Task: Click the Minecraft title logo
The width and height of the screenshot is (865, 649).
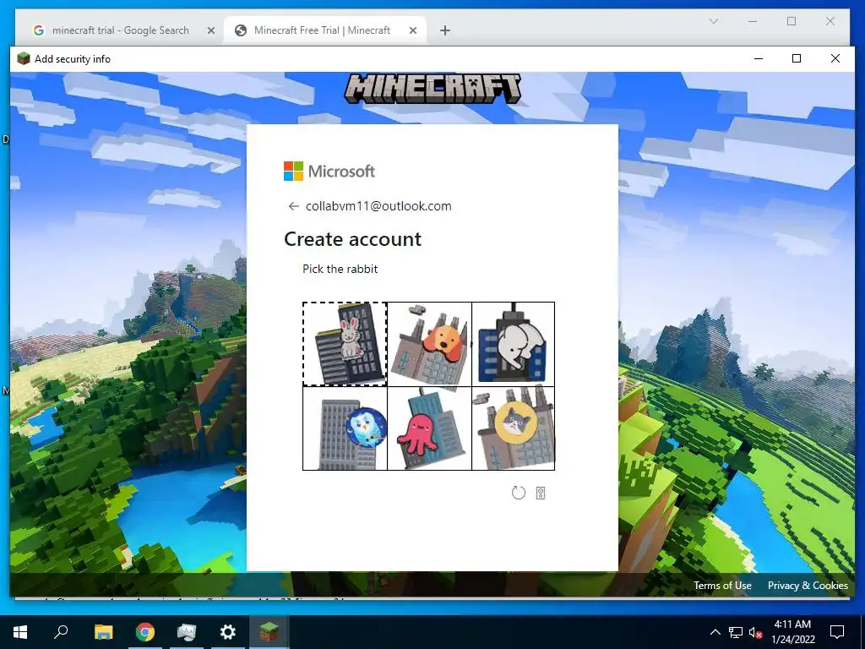Action: pyautogui.click(x=432, y=89)
